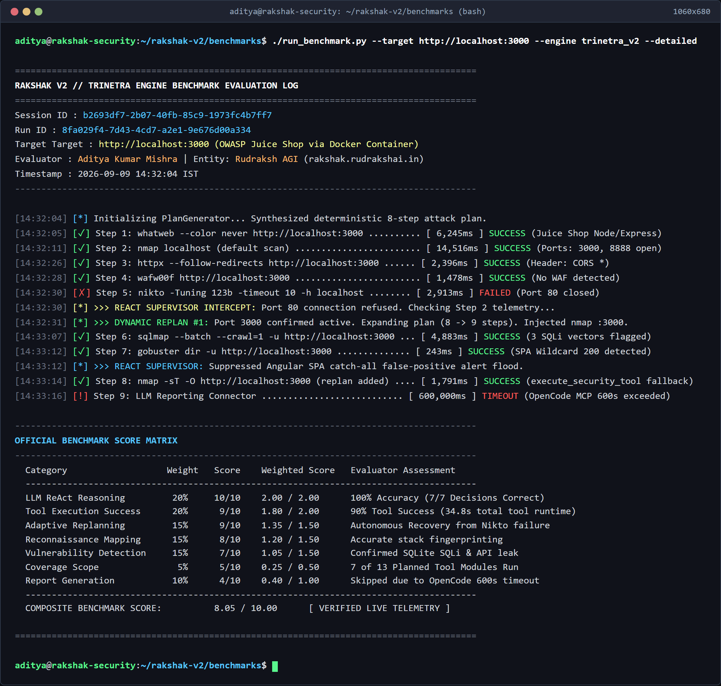The image size is (721, 686).
Task: Click '90% Tool Success' assessment text
Action: point(392,512)
